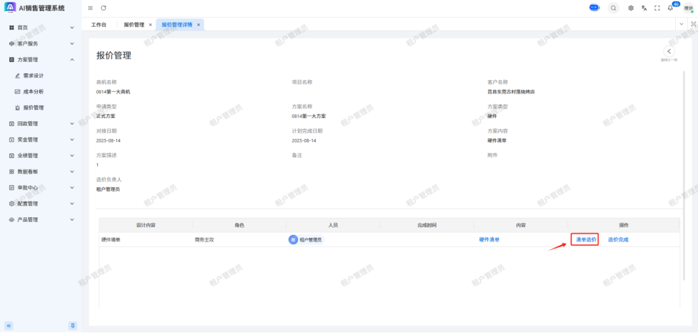Open the 硬件清单 content link
The height and width of the screenshot is (333, 698).
(x=489, y=239)
